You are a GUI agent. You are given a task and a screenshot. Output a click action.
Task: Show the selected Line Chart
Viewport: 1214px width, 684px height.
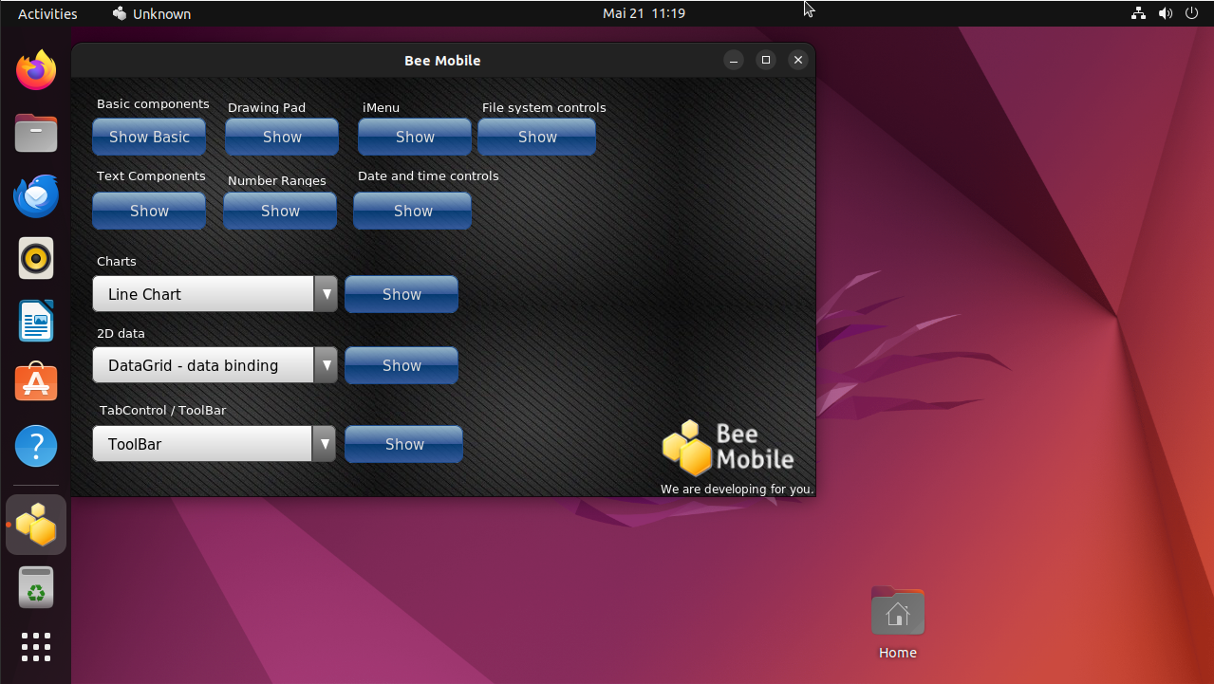click(x=402, y=294)
